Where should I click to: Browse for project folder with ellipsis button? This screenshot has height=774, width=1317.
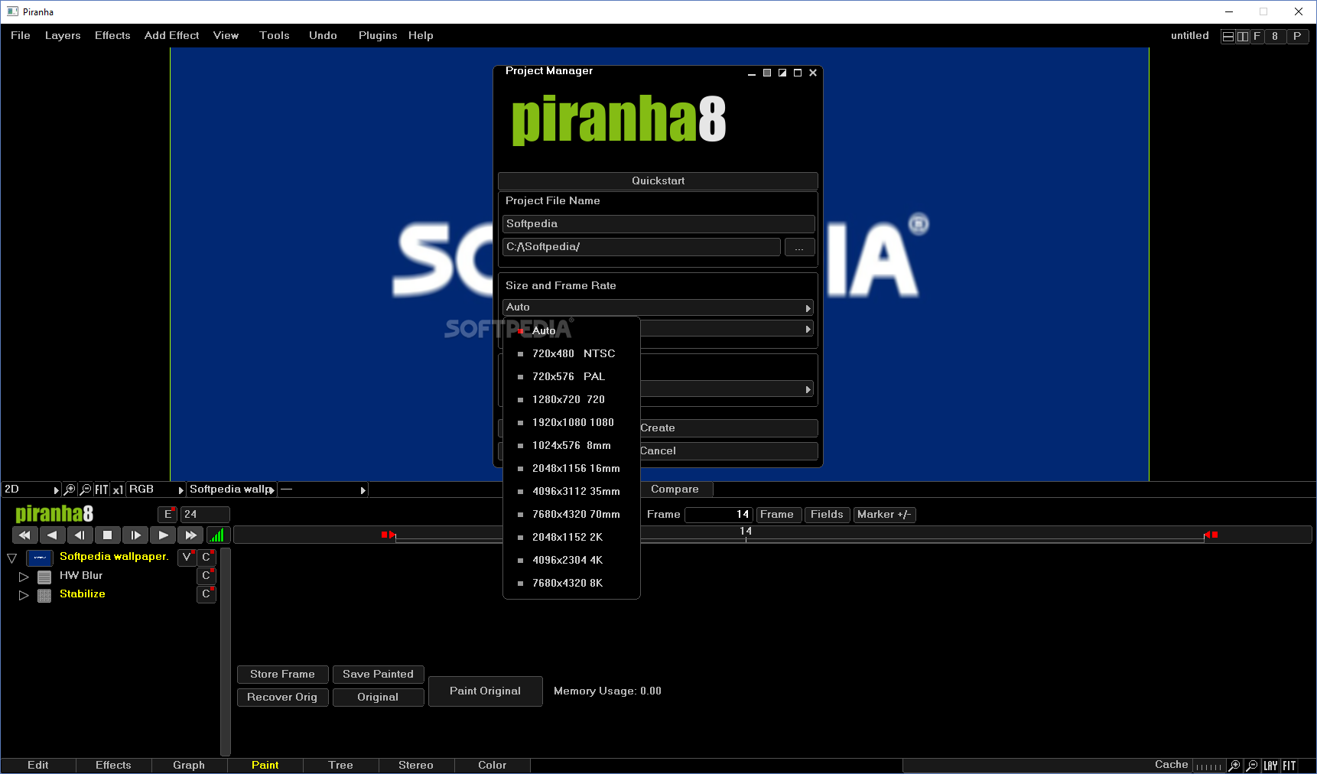click(799, 247)
